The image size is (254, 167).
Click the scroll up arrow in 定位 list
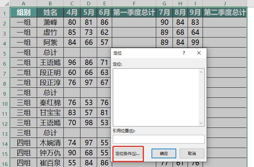[x=201, y=72]
